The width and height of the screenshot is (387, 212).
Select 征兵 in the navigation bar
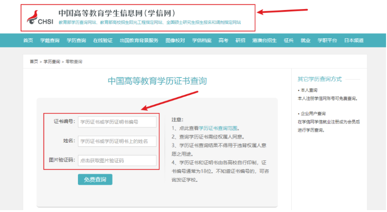point(288,41)
